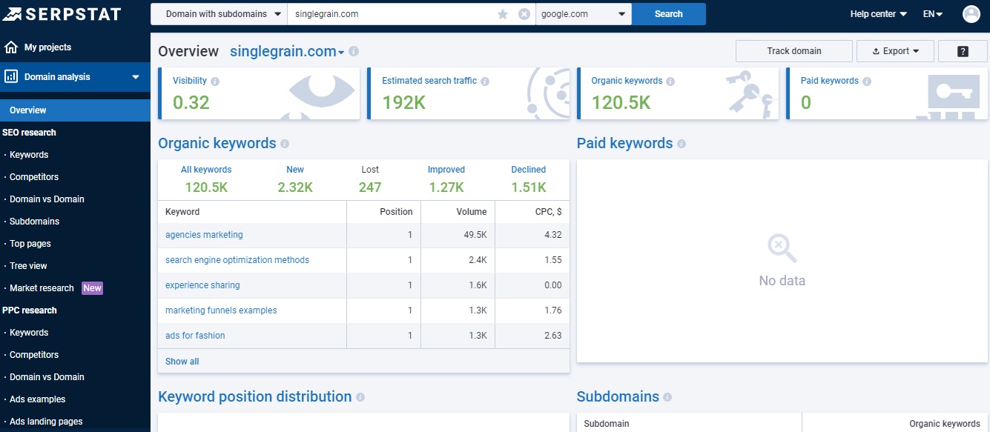Click the Search button
990x432 pixels.
[x=669, y=14]
